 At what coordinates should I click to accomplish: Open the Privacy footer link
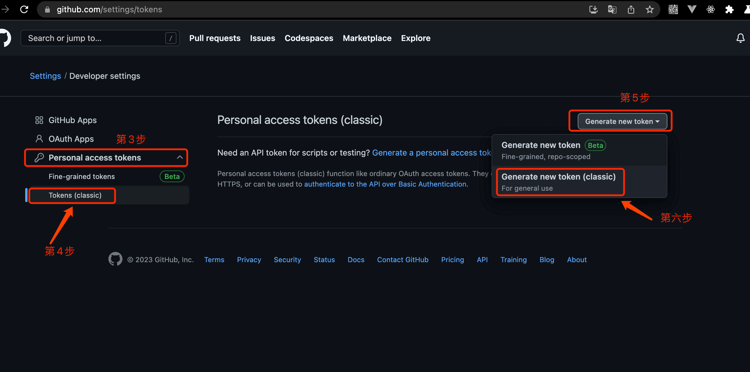click(249, 260)
